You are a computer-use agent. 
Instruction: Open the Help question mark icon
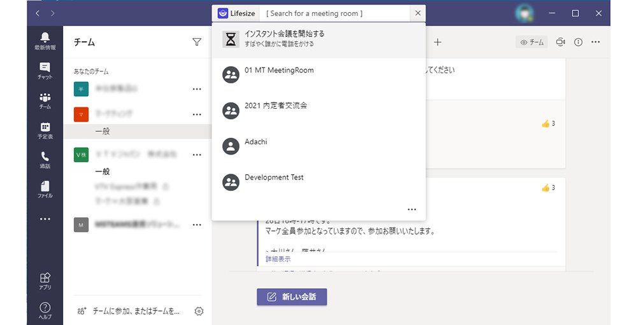[45, 311]
